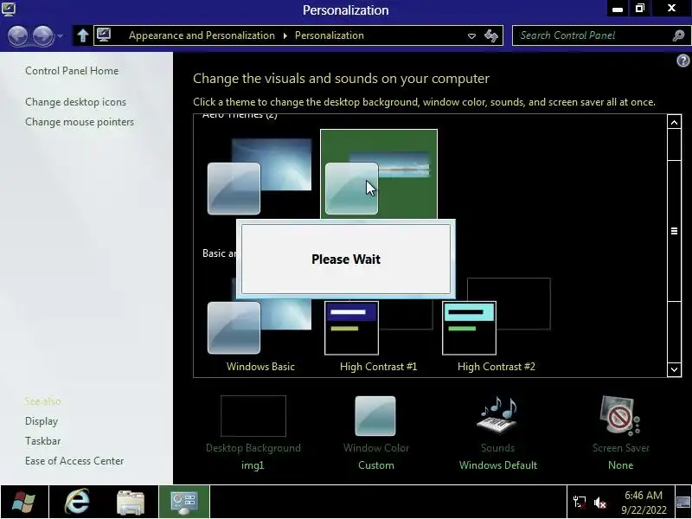Close the Personalization window
Image resolution: width=692 pixels, height=519 pixels.
671,9
